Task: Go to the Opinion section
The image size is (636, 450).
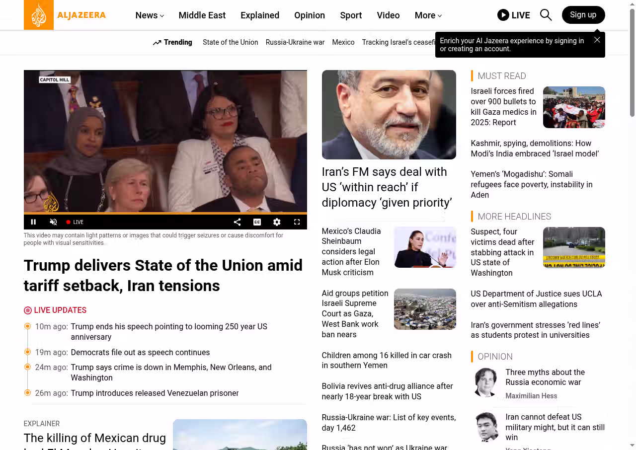Action: (309, 15)
